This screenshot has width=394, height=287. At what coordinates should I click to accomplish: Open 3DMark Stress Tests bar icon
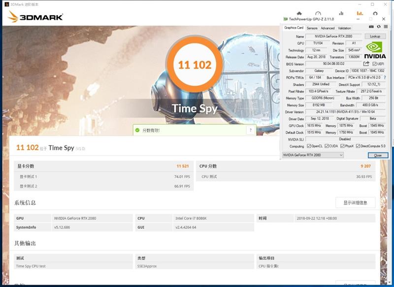coord(341,13)
